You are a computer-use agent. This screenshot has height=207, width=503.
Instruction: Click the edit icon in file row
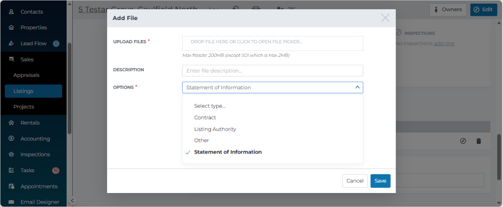pyautogui.click(x=463, y=141)
